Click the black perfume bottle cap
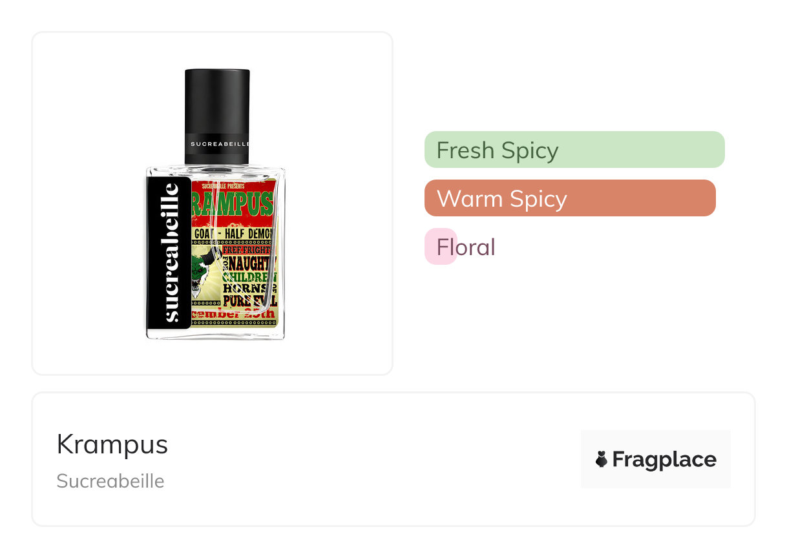 point(217,103)
